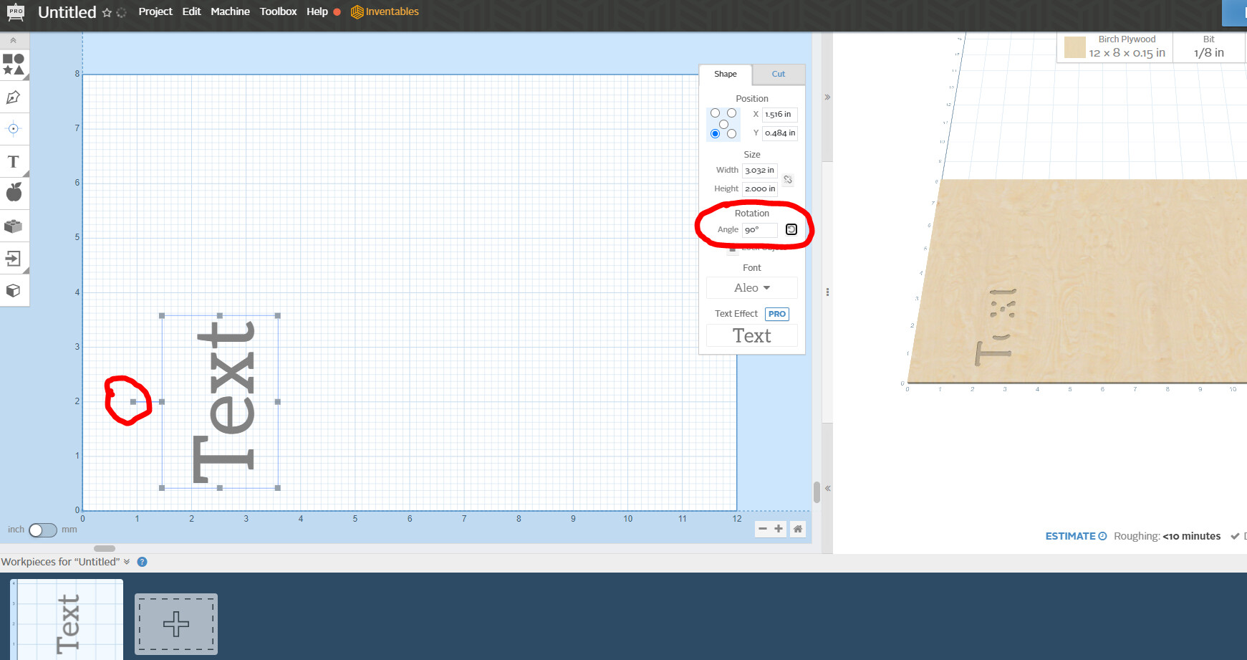Select the center position anchor radio
The width and height of the screenshot is (1247, 660).
coord(723,124)
